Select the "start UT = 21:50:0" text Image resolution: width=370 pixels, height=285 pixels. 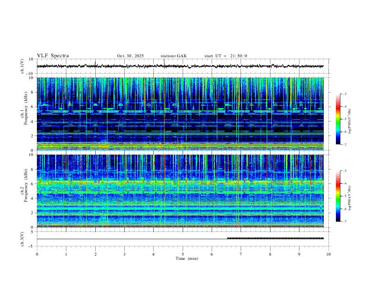226,56
